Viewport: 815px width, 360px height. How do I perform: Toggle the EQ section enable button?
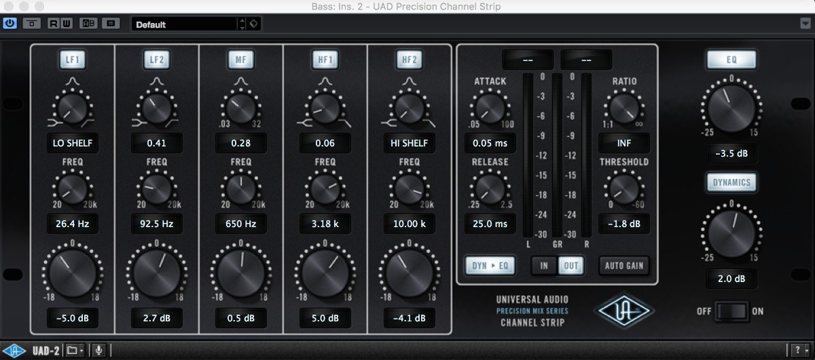pos(731,60)
